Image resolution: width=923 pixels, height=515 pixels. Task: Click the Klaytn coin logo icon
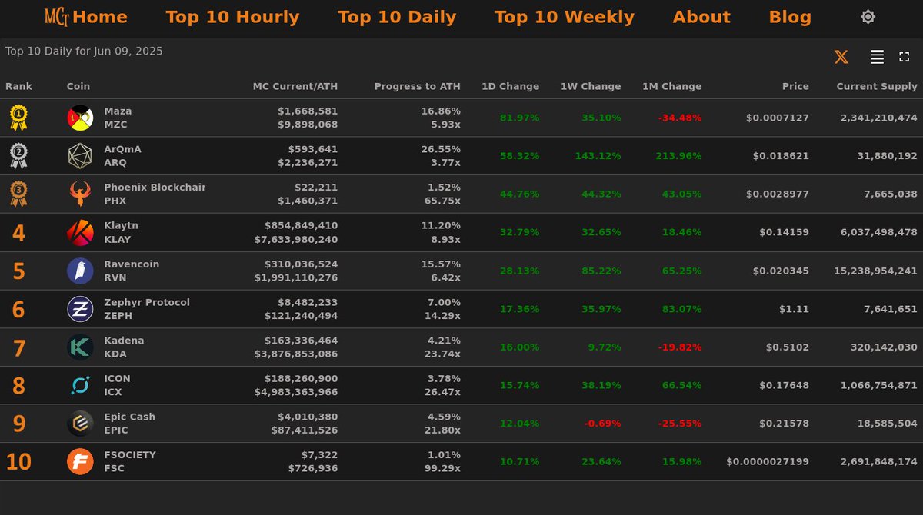(x=80, y=232)
